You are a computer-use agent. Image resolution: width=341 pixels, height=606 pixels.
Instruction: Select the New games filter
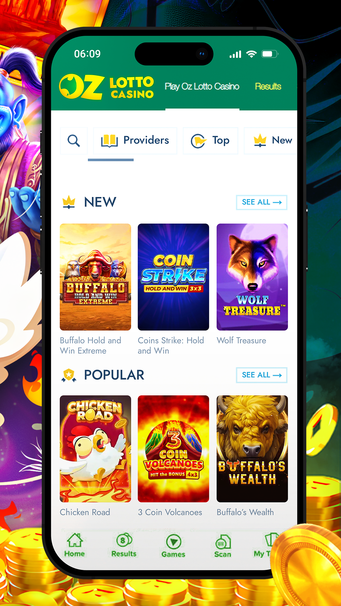click(271, 141)
